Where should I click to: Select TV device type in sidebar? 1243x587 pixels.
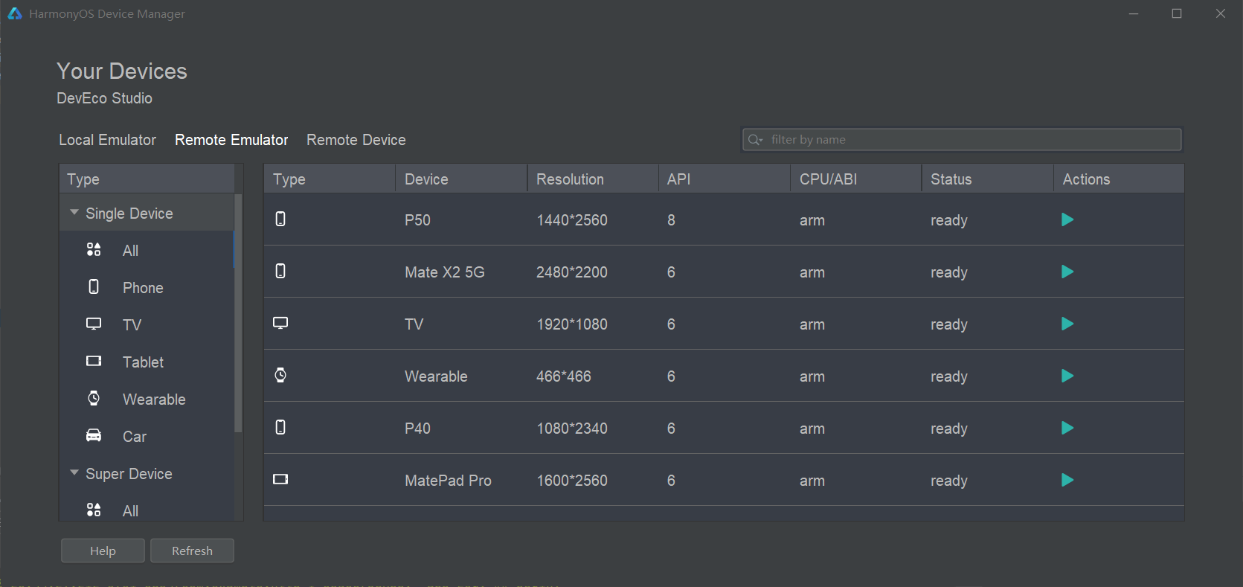[x=132, y=325]
